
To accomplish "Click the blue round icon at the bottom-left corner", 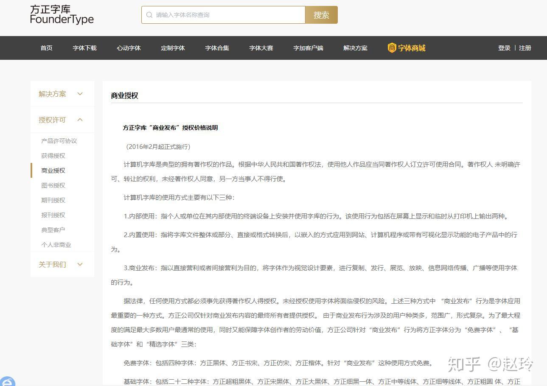I will 7,381.
